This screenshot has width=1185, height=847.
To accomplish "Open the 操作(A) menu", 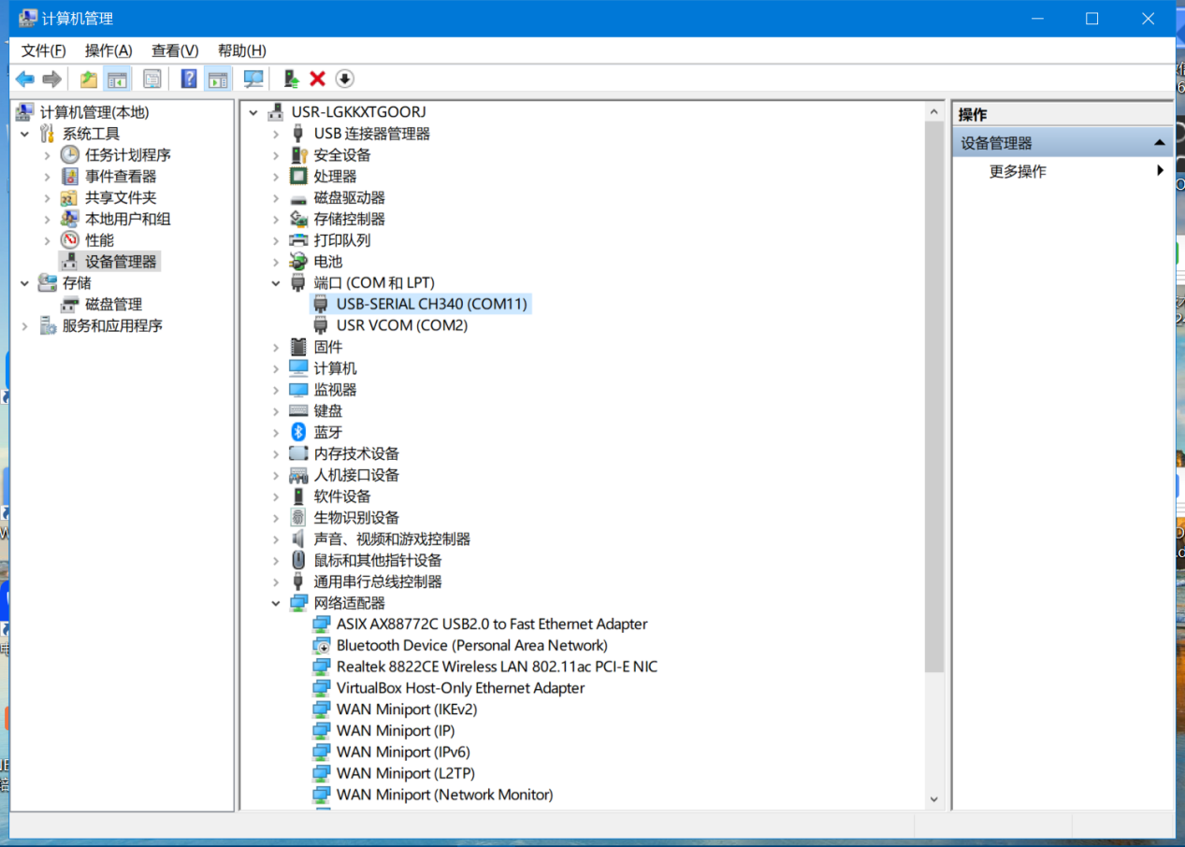I will click(108, 50).
